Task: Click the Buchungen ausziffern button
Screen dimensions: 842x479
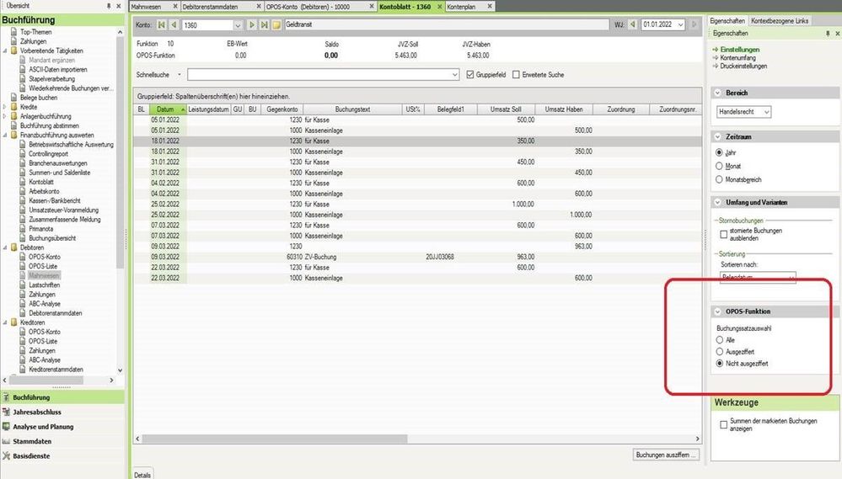Action: tap(666, 455)
